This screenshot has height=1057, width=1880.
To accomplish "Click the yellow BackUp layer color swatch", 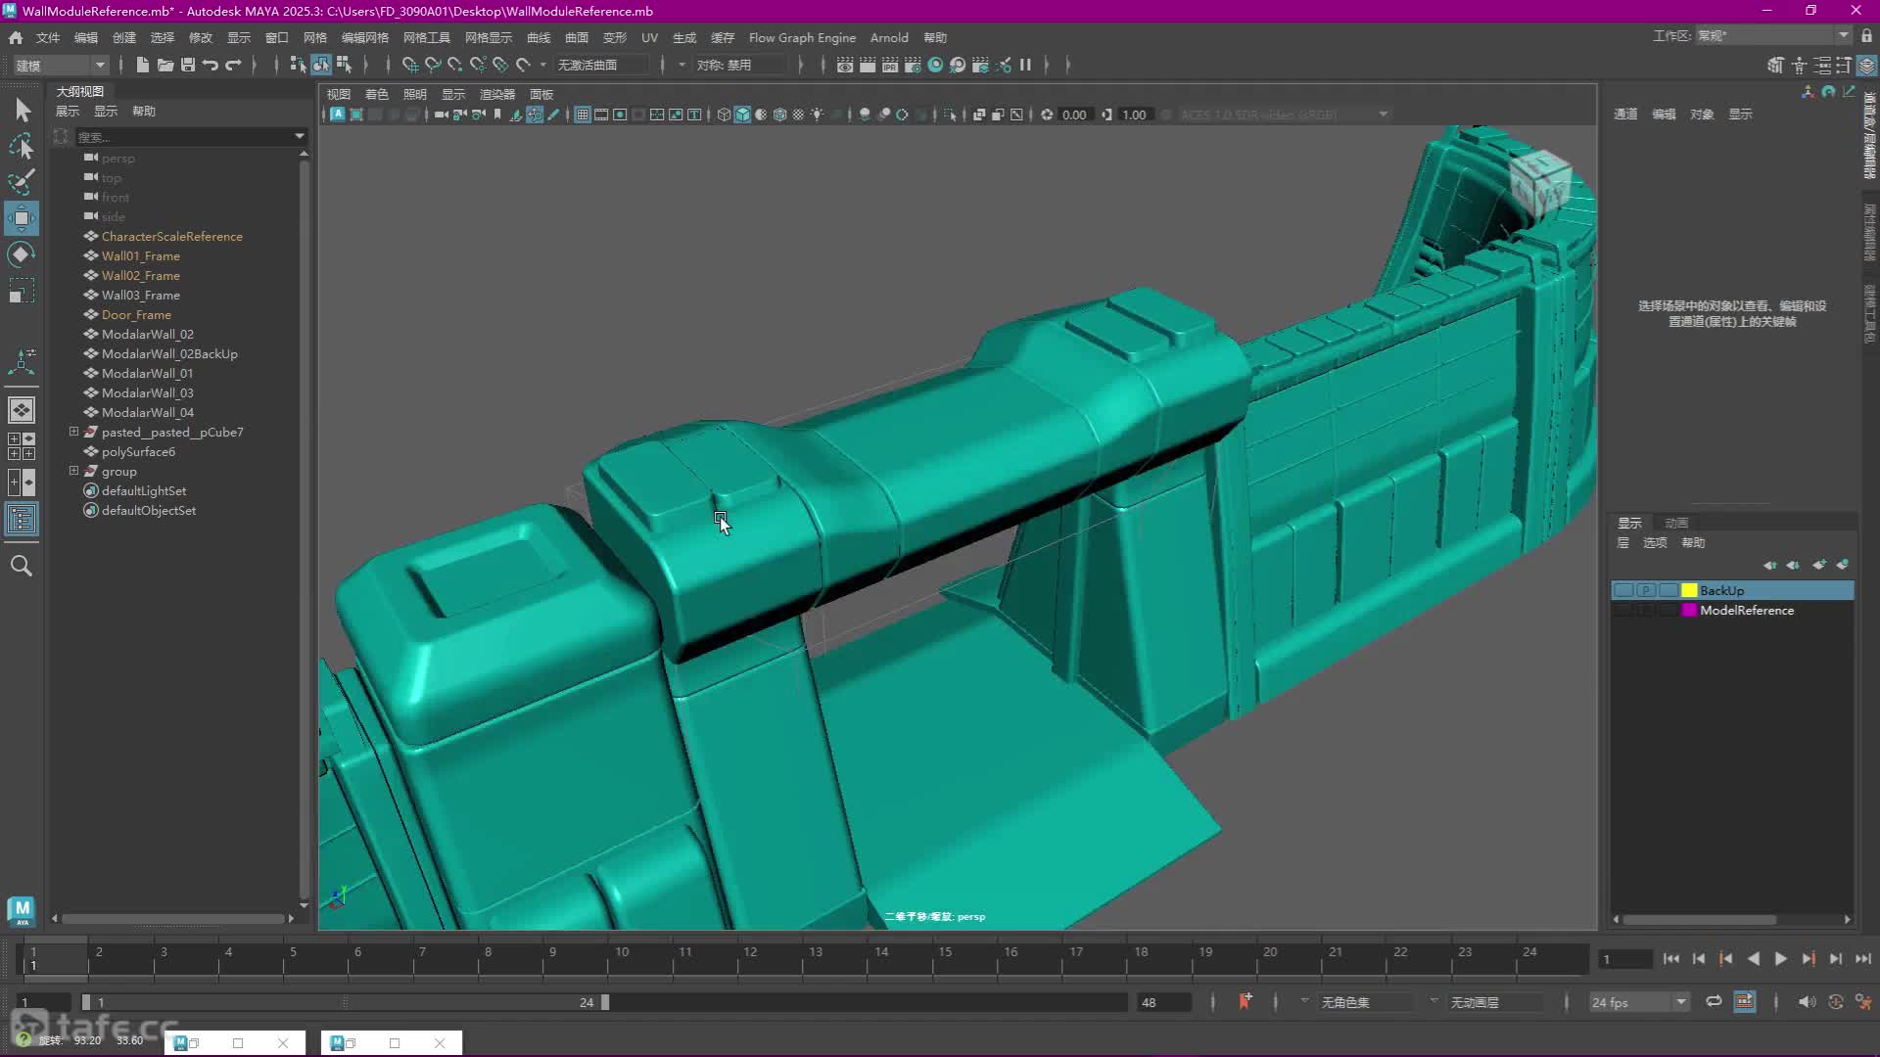I will point(1689,590).
